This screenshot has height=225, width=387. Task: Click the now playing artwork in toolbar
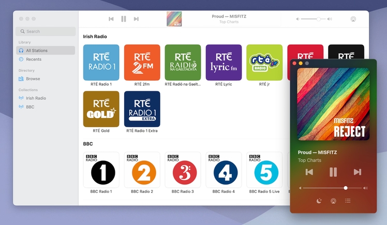pos(174,19)
